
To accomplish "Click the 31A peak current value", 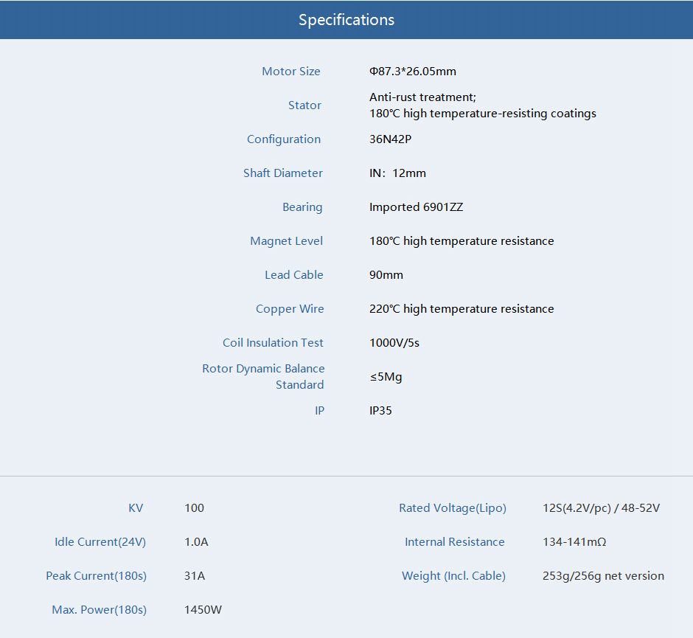I will tap(195, 576).
